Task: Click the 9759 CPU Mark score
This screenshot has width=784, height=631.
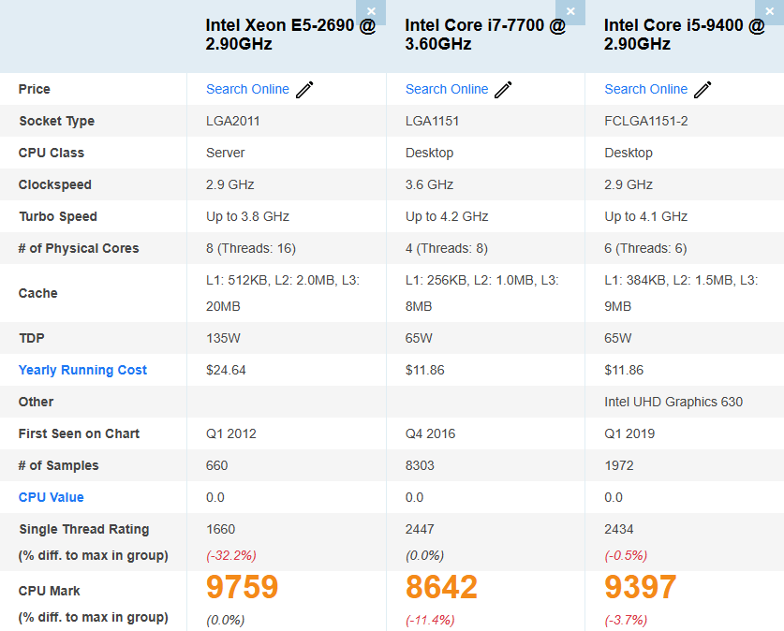Action: coord(242,587)
